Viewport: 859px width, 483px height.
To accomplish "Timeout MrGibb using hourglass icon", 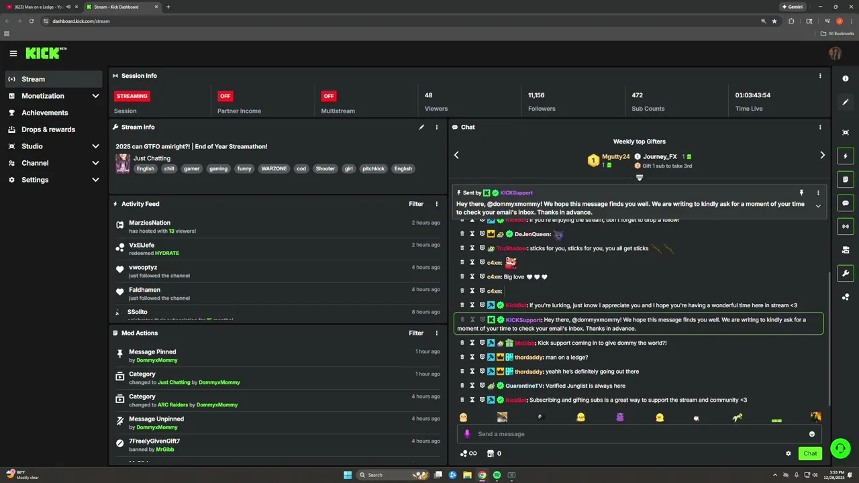I will click(472, 343).
